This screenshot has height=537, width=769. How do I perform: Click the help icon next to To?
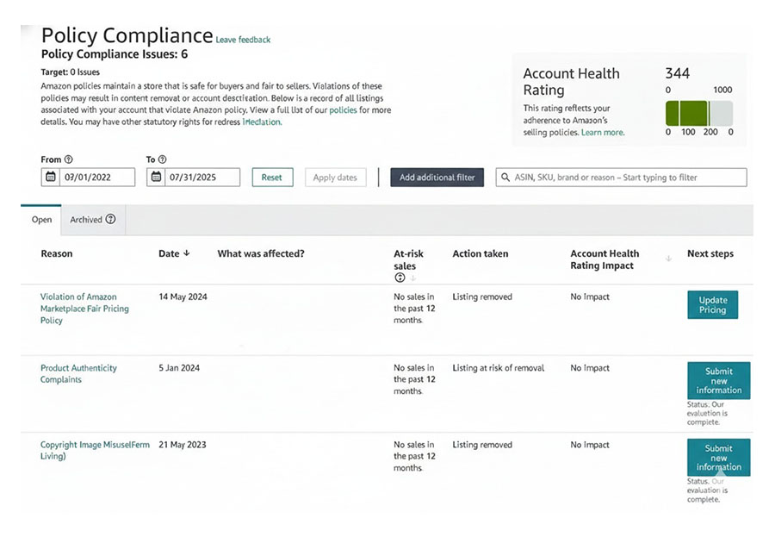[x=162, y=159]
